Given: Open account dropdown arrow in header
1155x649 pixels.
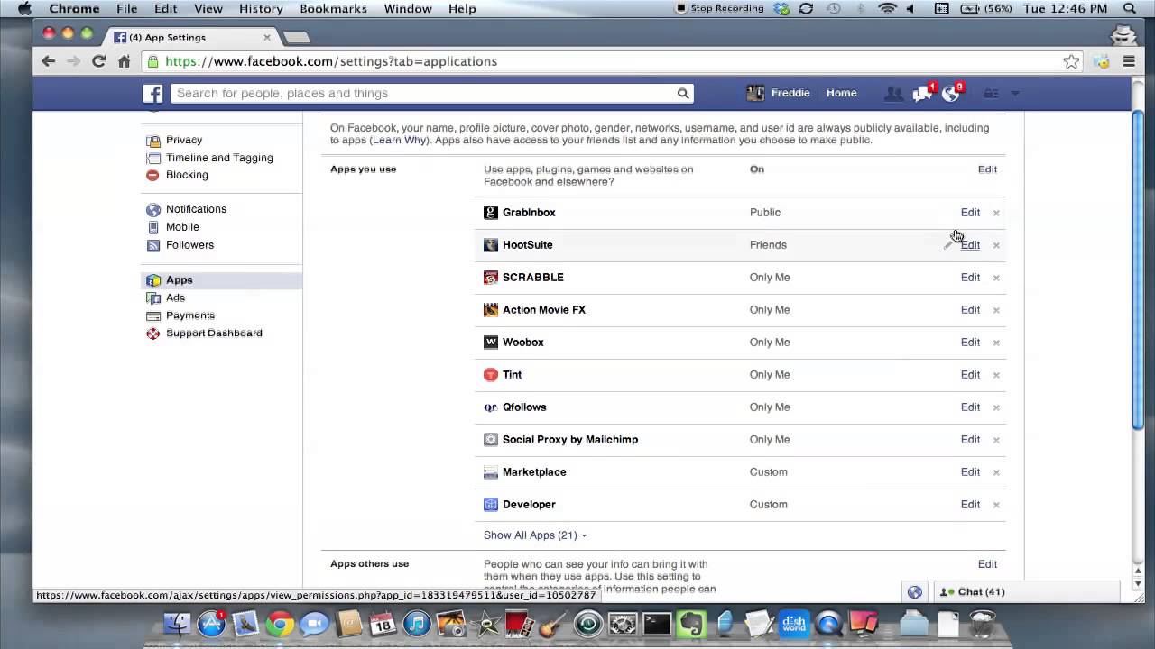Looking at the screenshot, I should tap(1015, 94).
